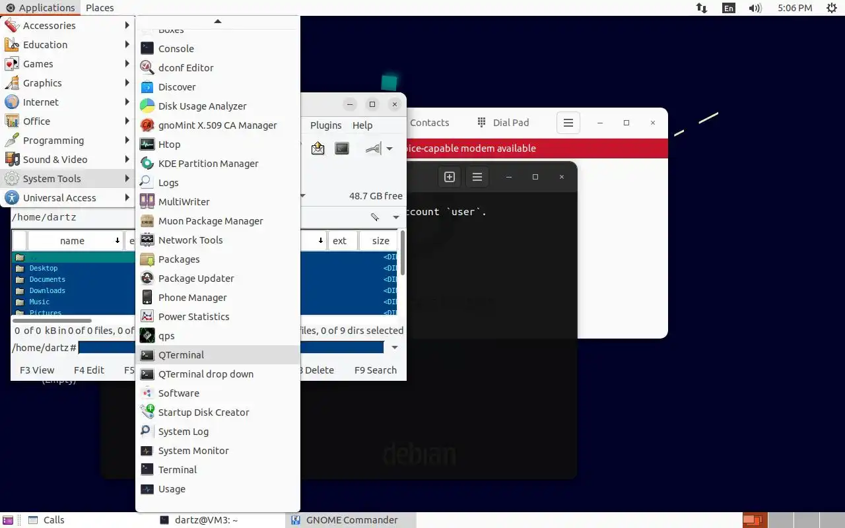845x528 pixels.
Task: Launch QTerminal
Action: [x=218, y=354]
